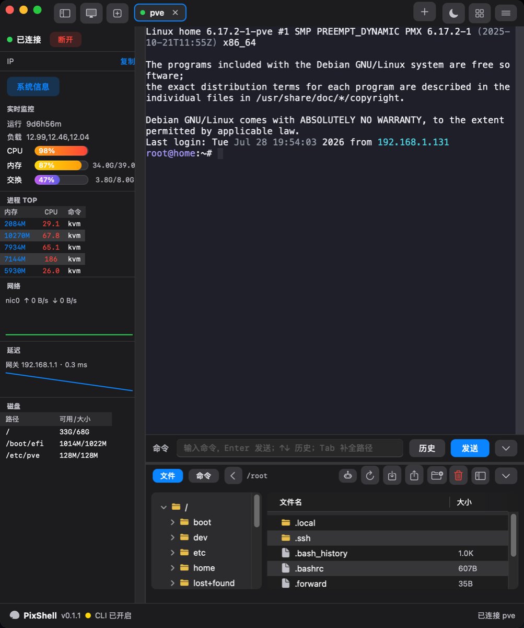Select the .forward file
This screenshot has width=524, height=628.
(x=387, y=583)
